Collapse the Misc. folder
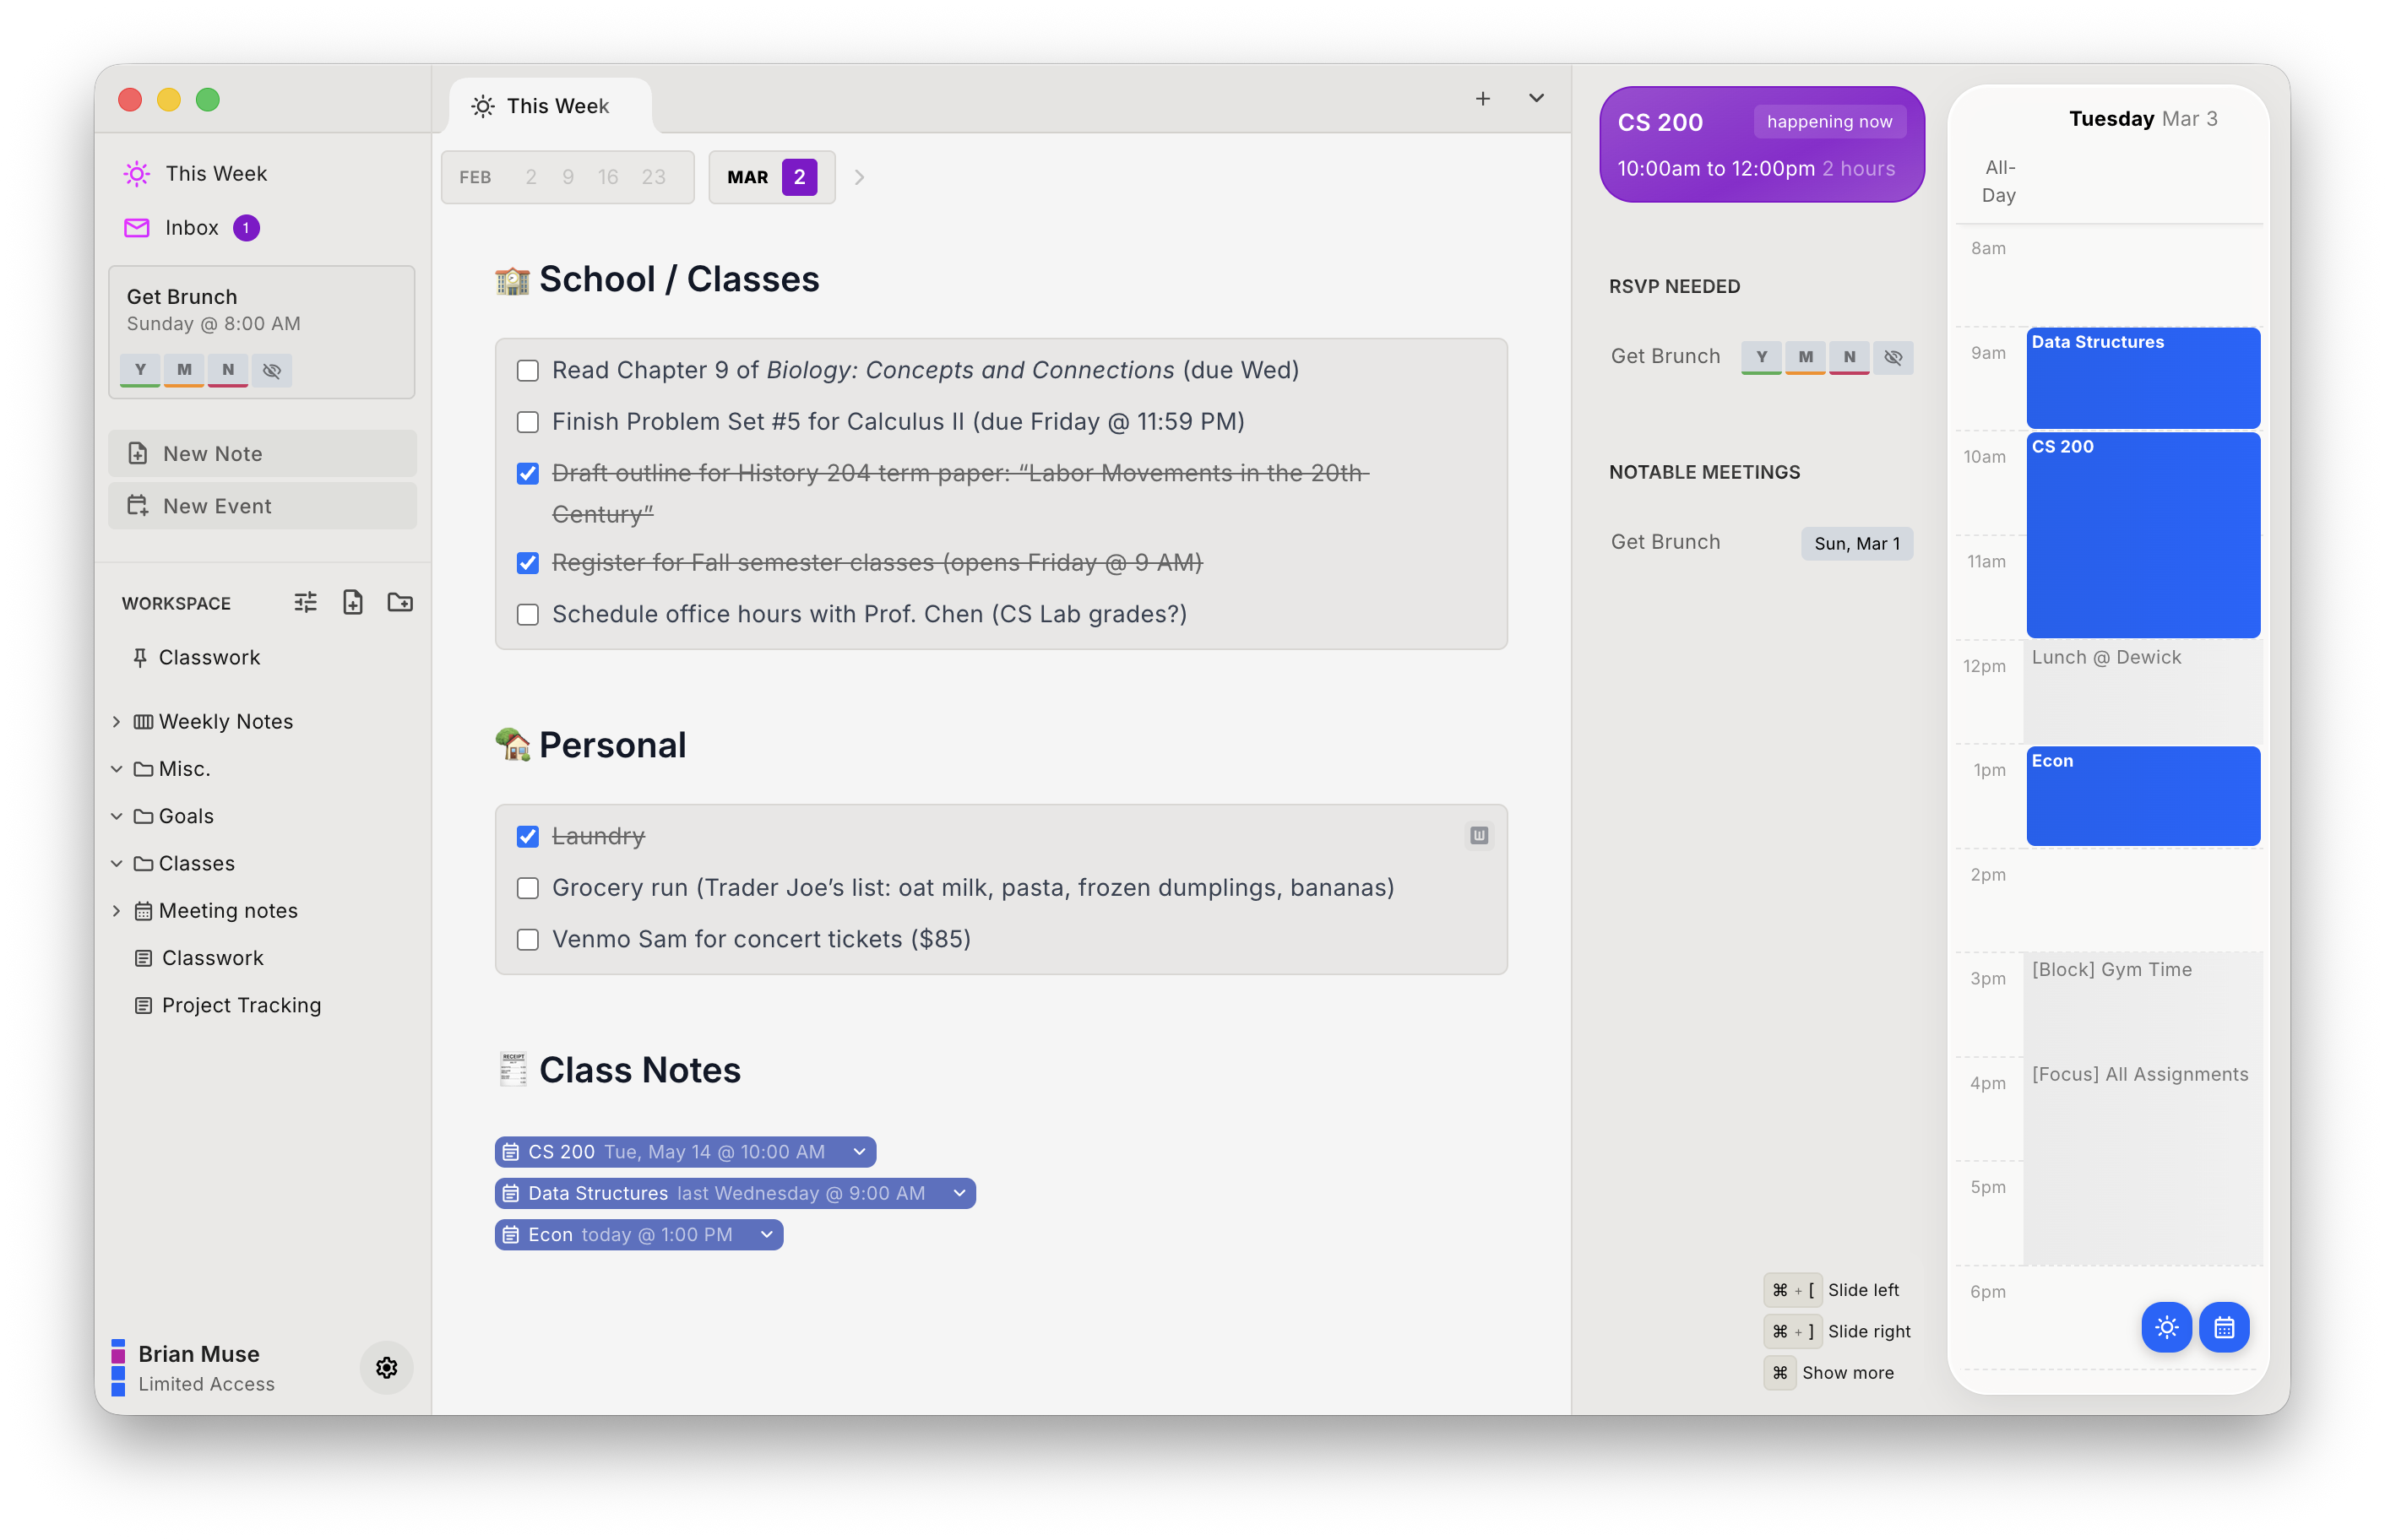This screenshot has width=2385, height=1540. click(118, 768)
